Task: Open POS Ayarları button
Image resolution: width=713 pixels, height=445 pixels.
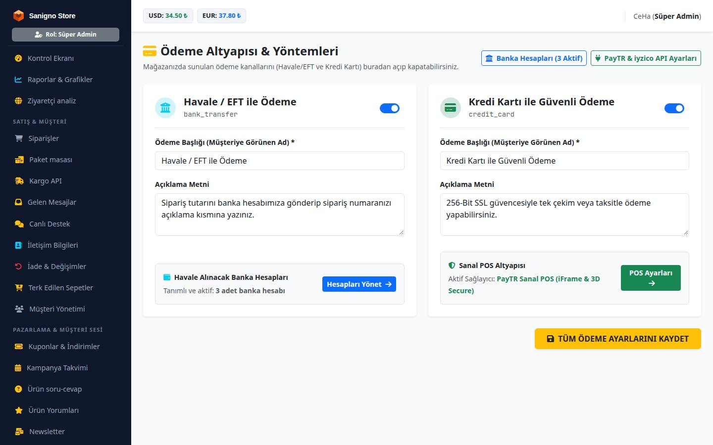Action: pyautogui.click(x=651, y=278)
